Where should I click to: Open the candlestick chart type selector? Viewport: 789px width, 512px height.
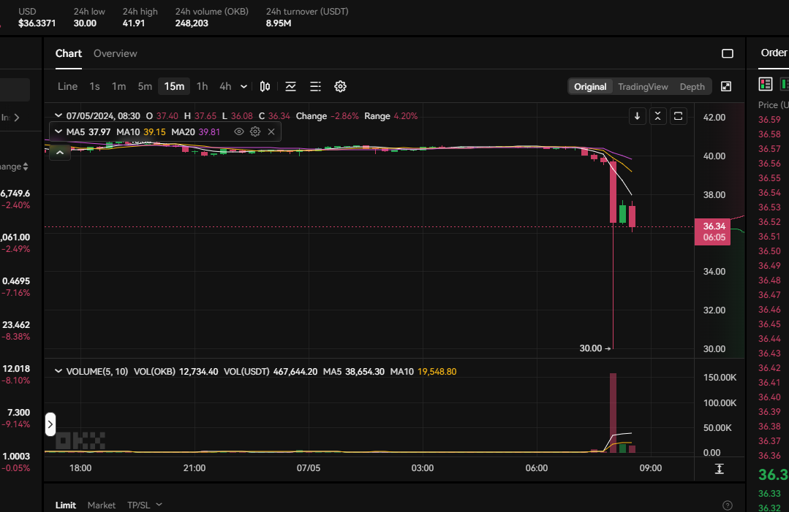265,86
